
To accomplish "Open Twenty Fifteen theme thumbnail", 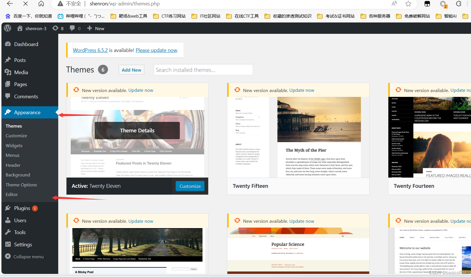I will pyautogui.click(x=298, y=137).
